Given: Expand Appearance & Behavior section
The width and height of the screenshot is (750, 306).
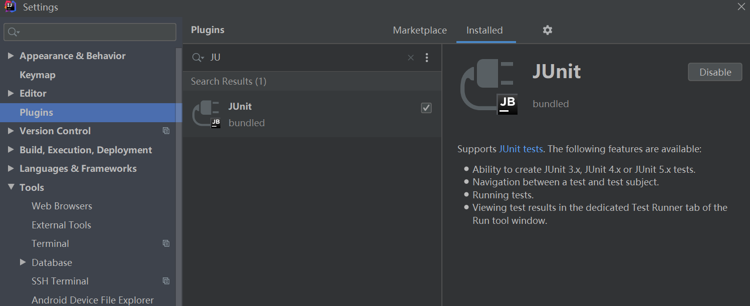Looking at the screenshot, I should tap(11, 56).
